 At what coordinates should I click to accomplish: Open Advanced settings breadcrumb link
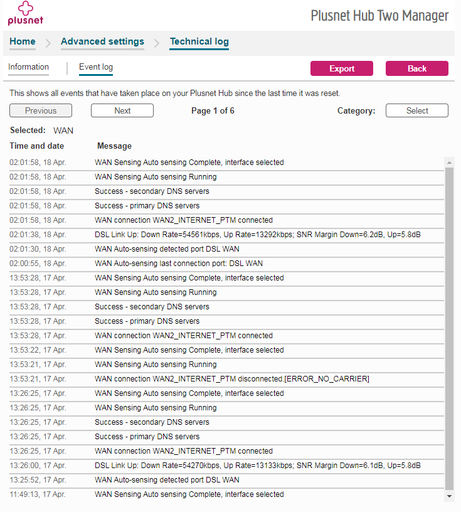(102, 42)
